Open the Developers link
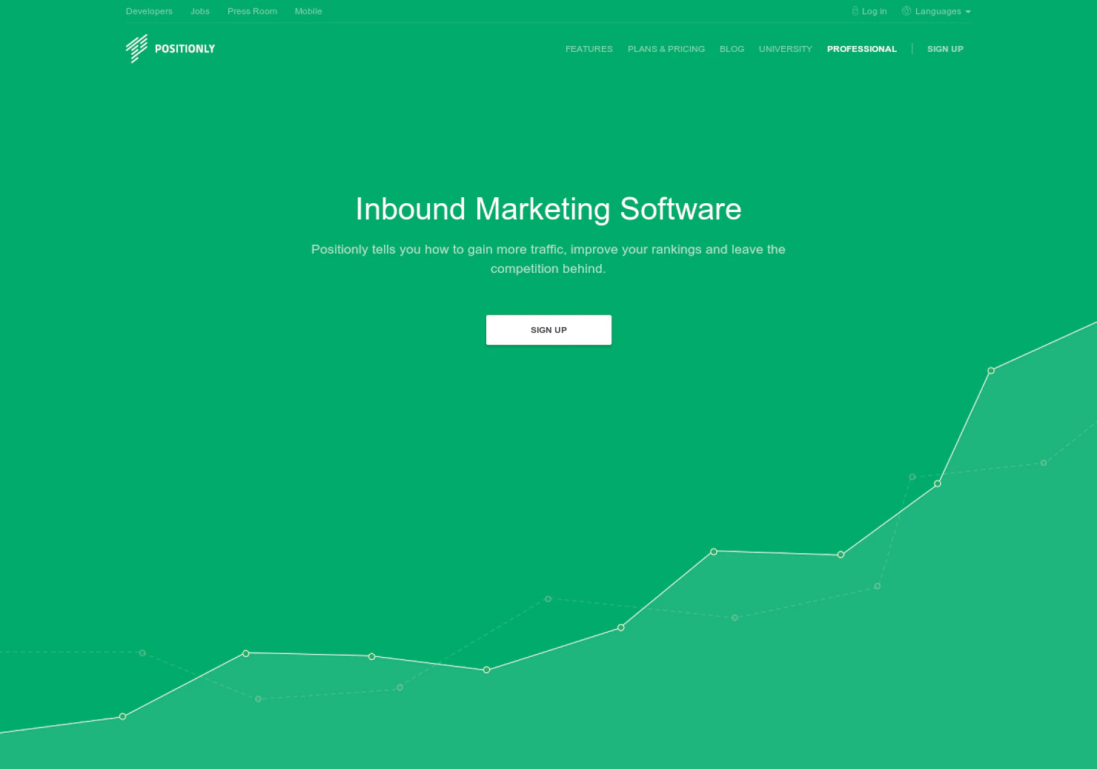The image size is (1097, 769). (149, 11)
